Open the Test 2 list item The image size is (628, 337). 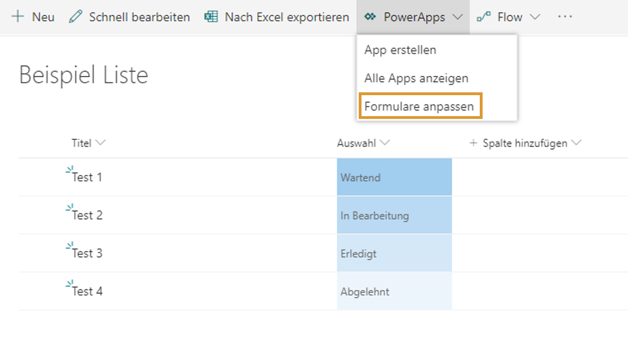pos(87,215)
